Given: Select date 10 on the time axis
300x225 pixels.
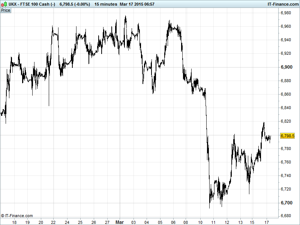Looking at the screenshot, I should (200, 222).
